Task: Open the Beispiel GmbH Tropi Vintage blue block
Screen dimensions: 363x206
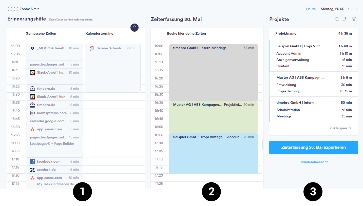Action: point(214,153)
